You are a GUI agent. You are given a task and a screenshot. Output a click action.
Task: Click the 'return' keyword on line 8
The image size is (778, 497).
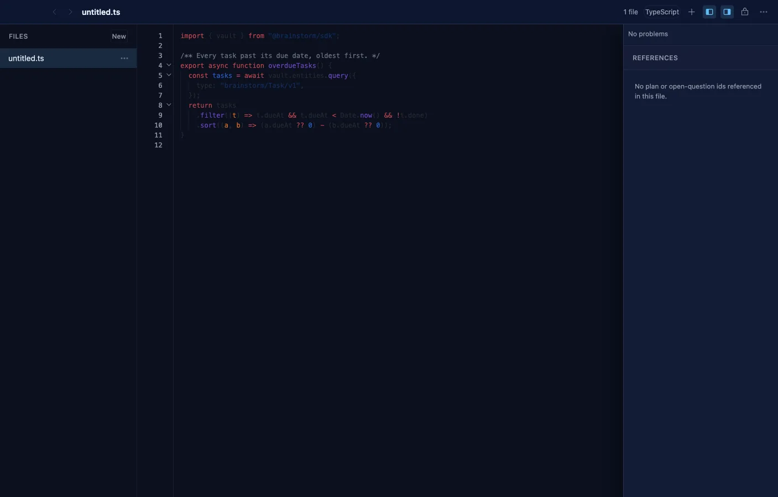[200, 105]
